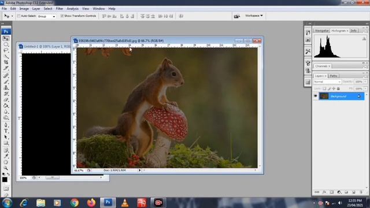Select the Background layer thumbnail
The width and height of the screenshot is (370, 208).
(x=324, y=96)
